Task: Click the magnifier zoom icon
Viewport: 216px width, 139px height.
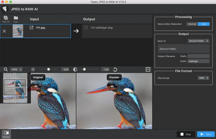Action: click(x=6, y=69)
